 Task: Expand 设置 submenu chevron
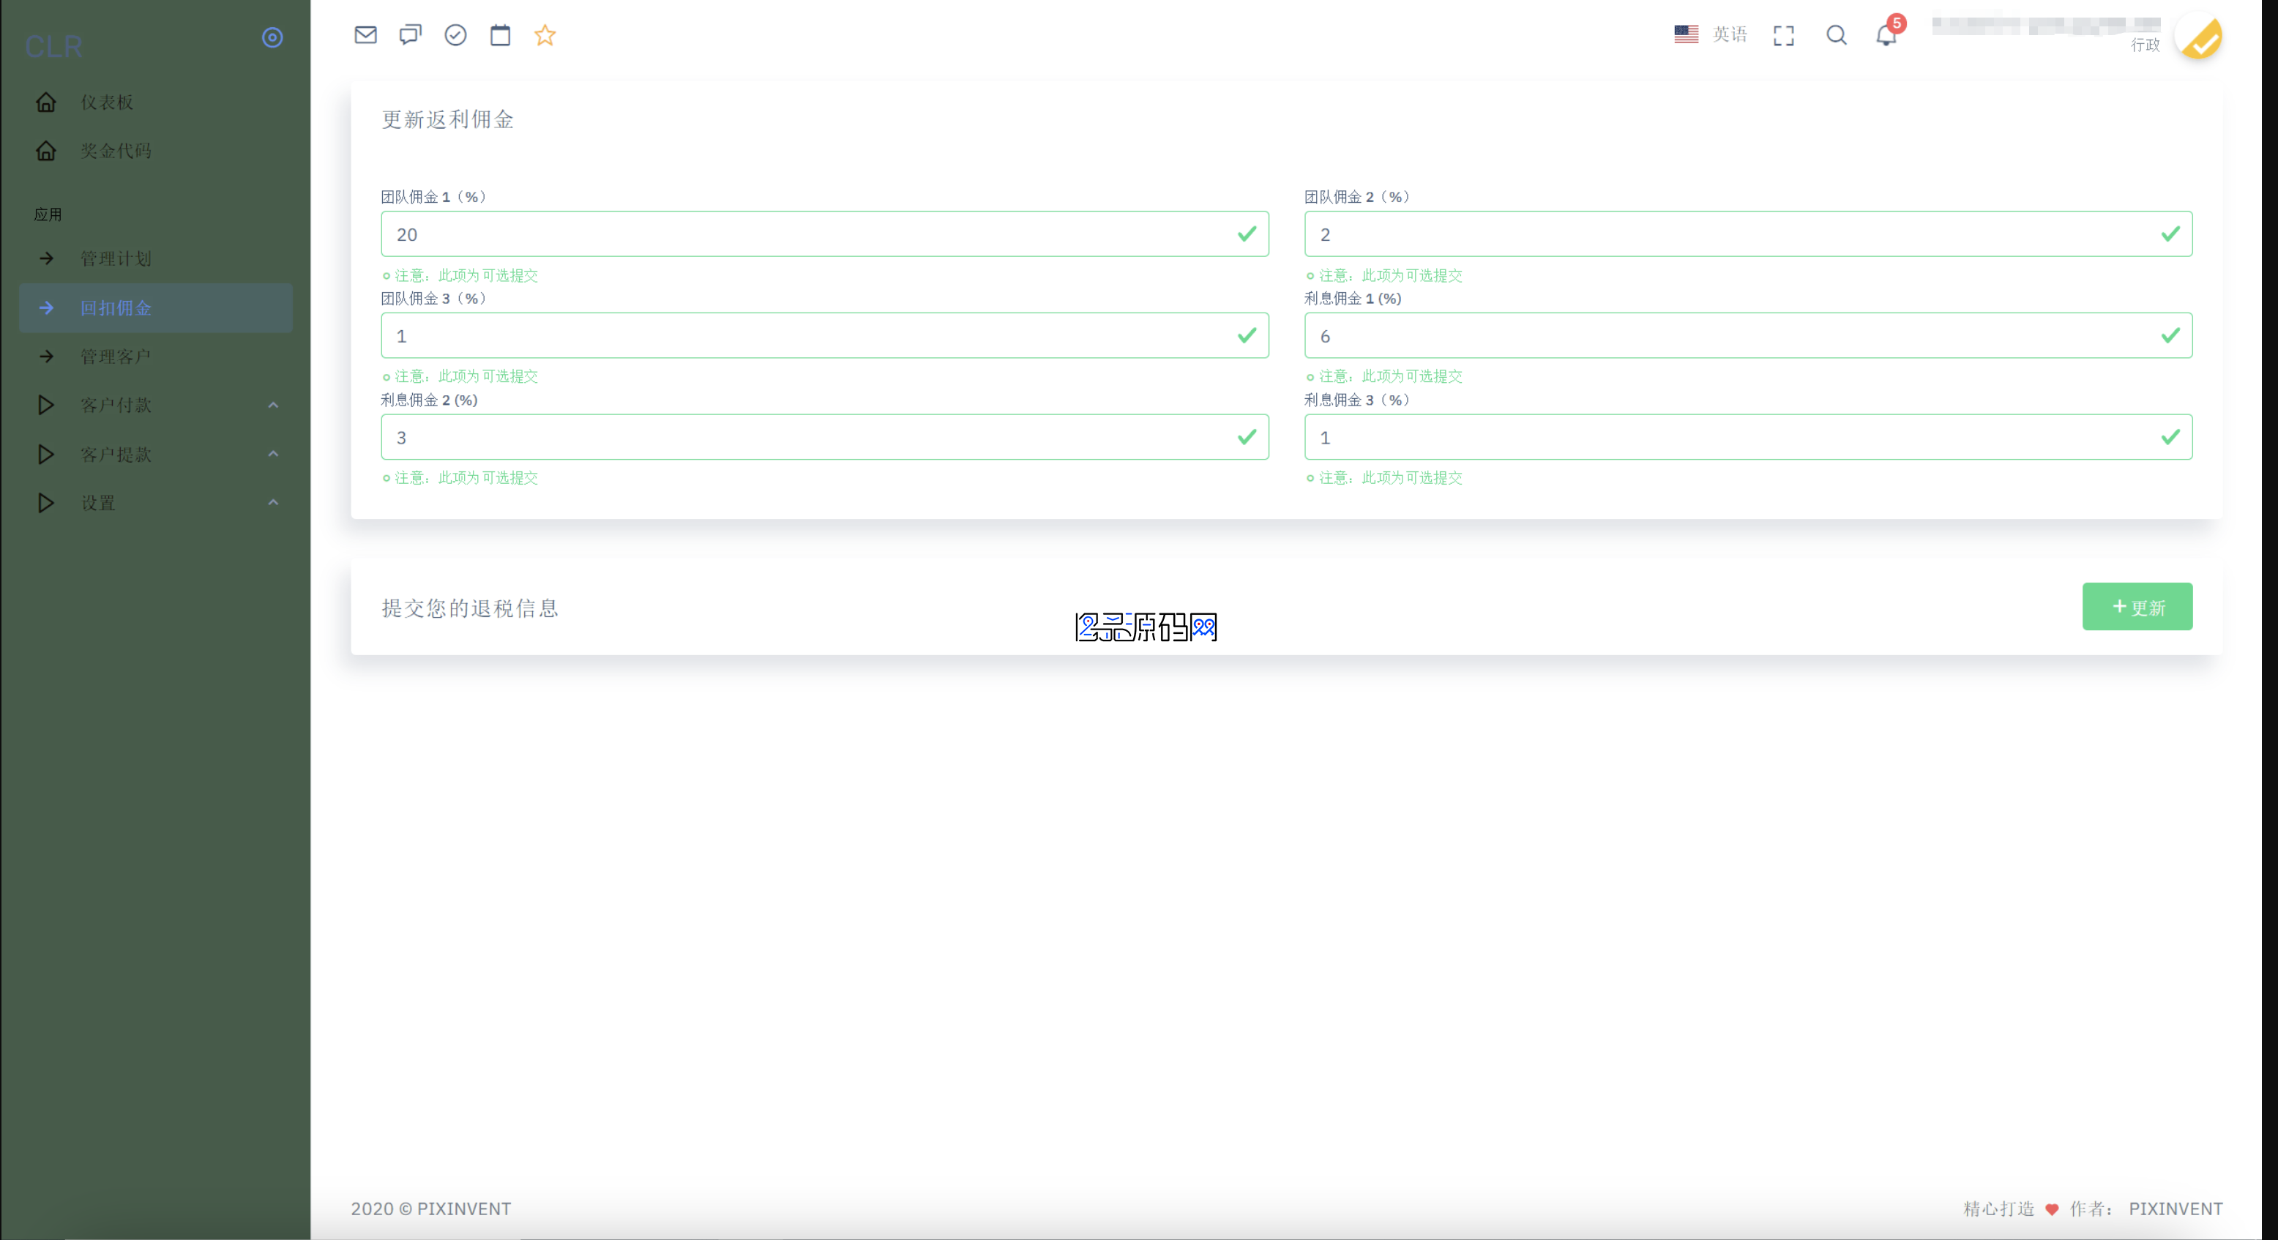click(273, 502)
